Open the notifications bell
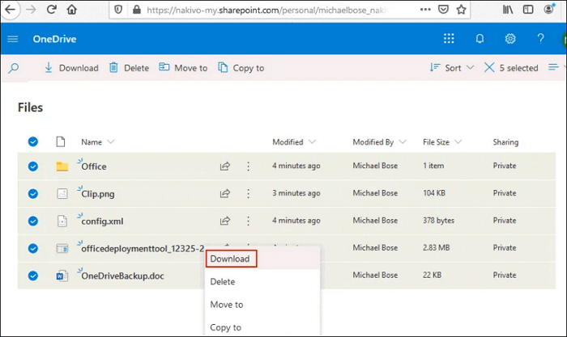 click(480, 39)
